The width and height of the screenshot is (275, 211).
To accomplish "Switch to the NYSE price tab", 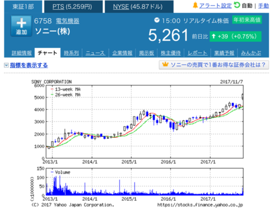I will click(x=139, y=7).
